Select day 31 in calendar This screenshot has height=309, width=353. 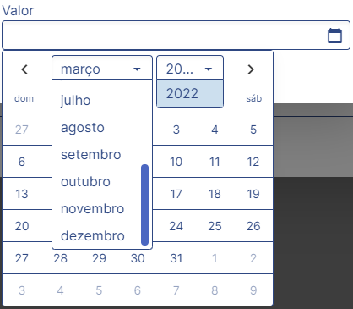176,258
